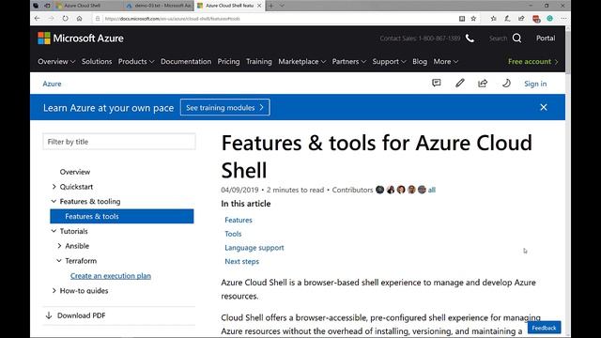Open the Overview dropdown menu
Screen dimensions: 601x338
[56, 61]
